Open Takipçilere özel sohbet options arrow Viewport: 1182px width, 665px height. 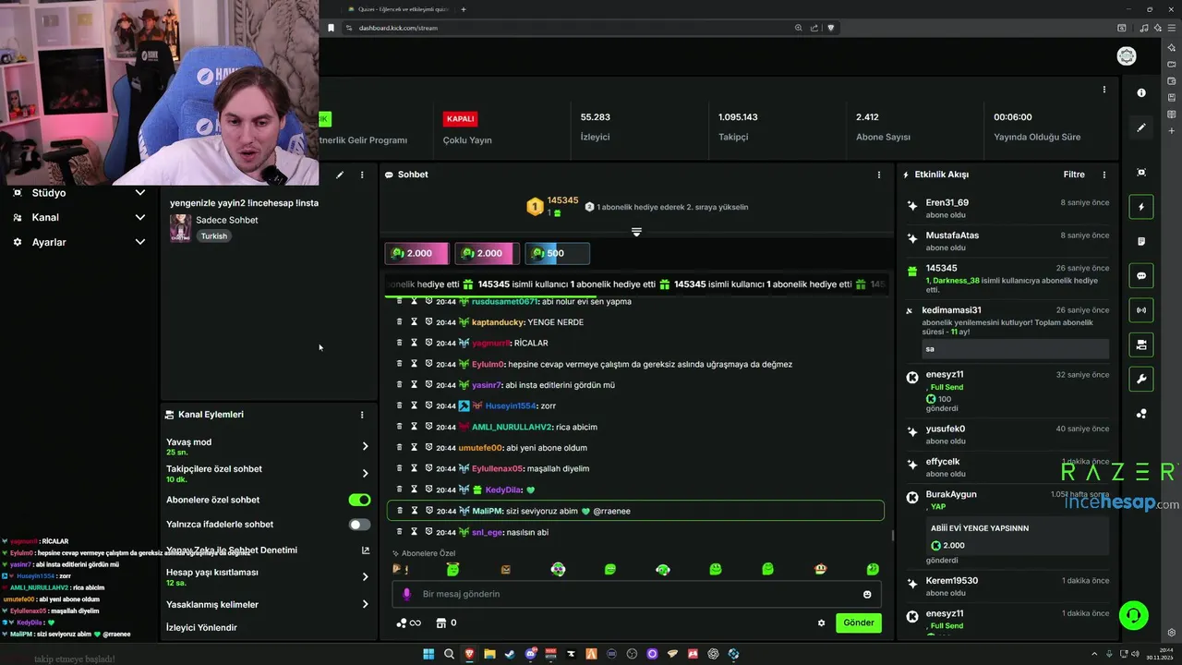pyautogui.click(x=365, y=473)
